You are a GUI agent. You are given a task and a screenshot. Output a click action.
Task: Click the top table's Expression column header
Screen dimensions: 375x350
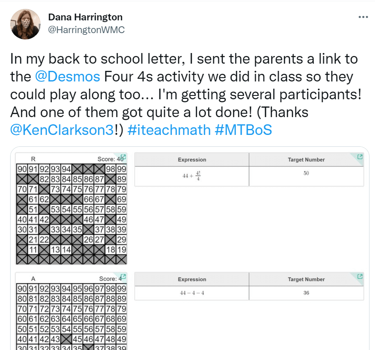(192, 160)
